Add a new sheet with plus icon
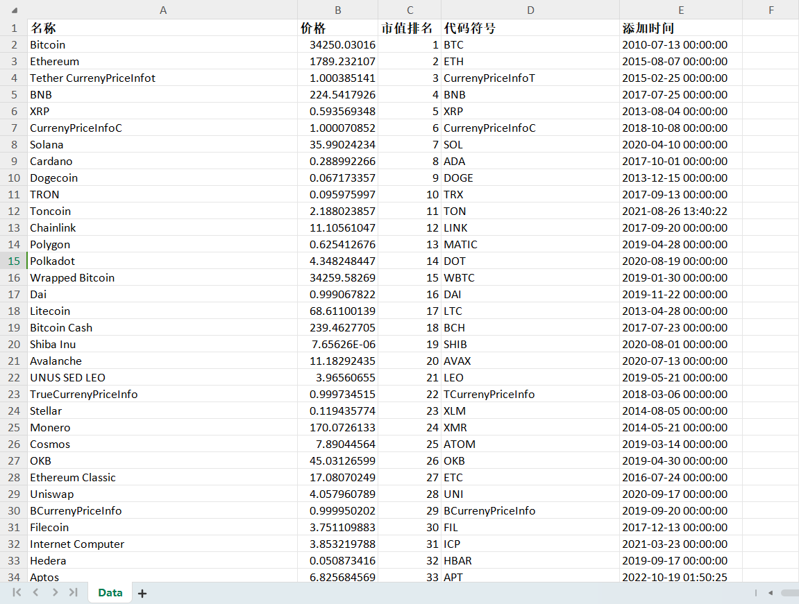799x604 pixels. point(142,594)
